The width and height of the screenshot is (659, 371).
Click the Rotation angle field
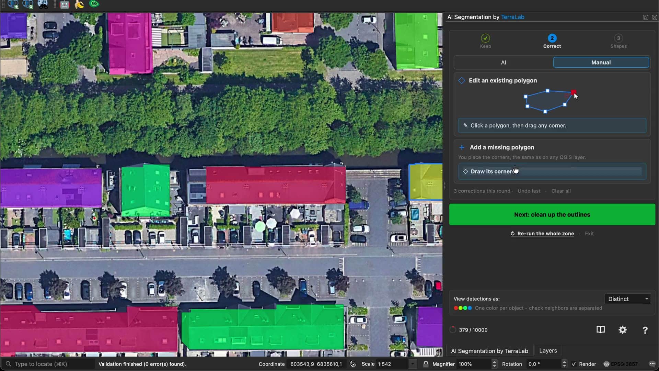tap(544, 364)
